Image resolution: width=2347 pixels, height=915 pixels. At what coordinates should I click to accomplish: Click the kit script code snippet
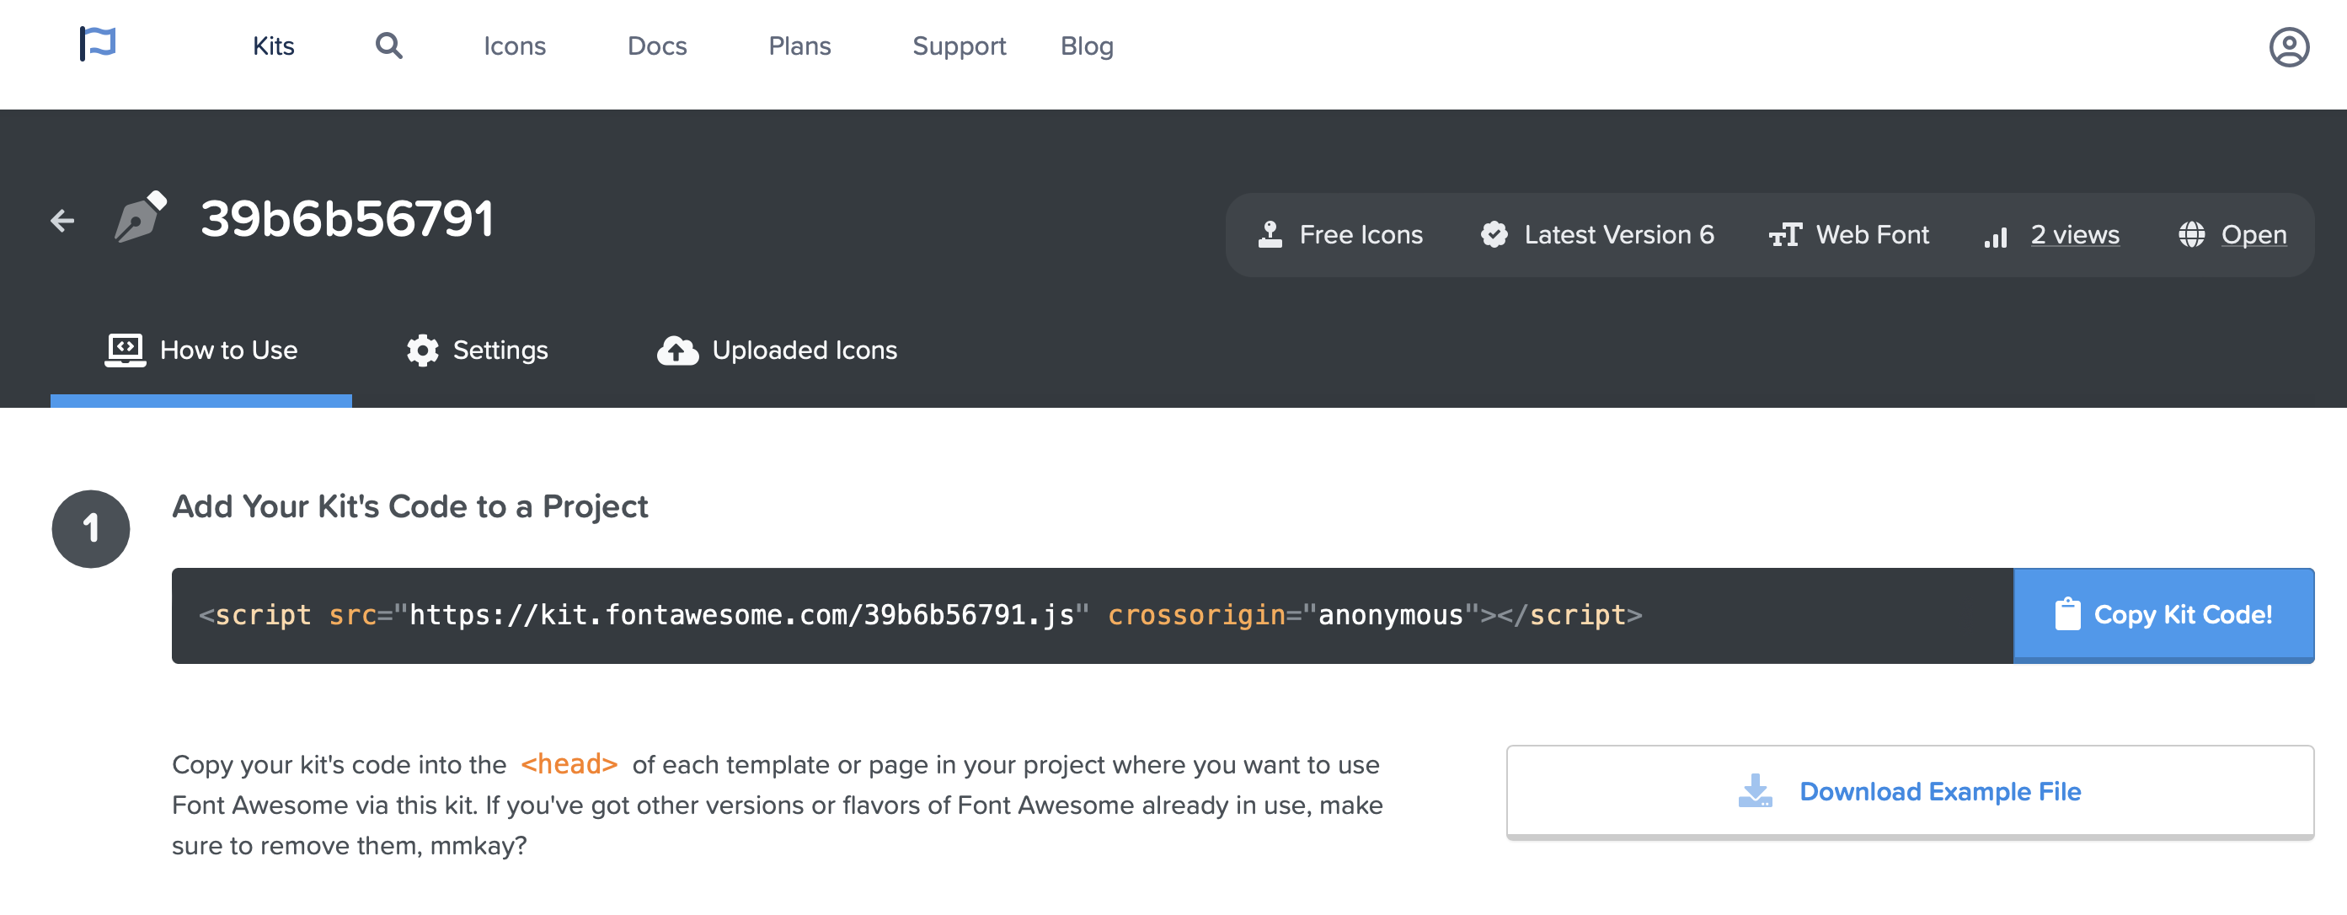click(920, 615)
